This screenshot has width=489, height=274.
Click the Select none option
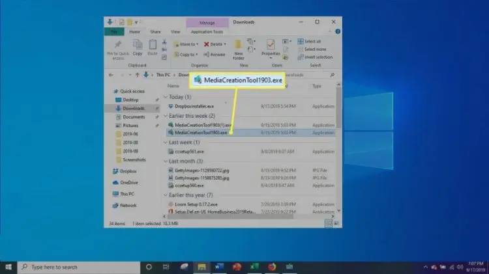(312, 49)
